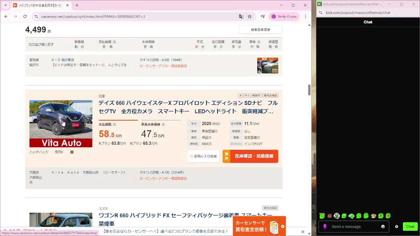420x236 pixels.
Task: Pick the brown angry block emote
Action: click(x=329, y=216)
